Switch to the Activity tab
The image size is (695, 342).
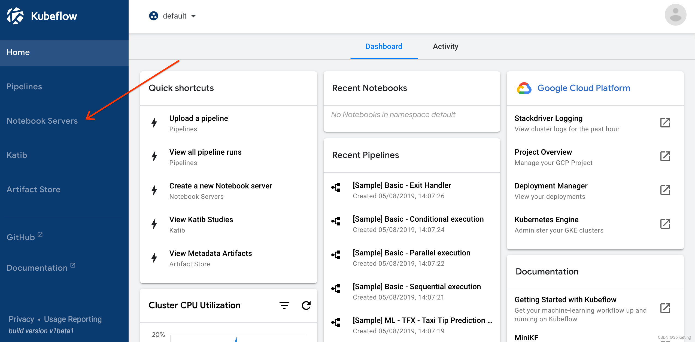(445, 47)
